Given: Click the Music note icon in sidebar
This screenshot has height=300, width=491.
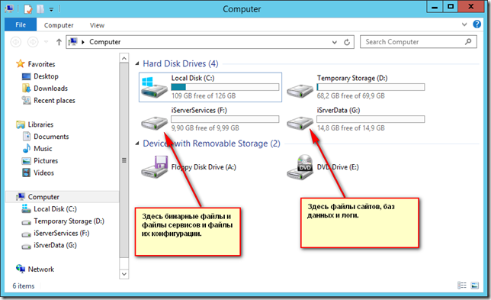Looking at the screenshot, I should pyautogui.click(x=27, y=148).
